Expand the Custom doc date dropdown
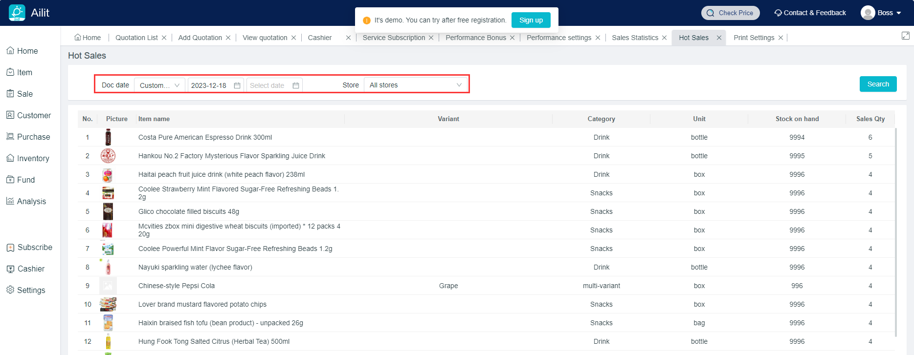 (x=159, y=85)
